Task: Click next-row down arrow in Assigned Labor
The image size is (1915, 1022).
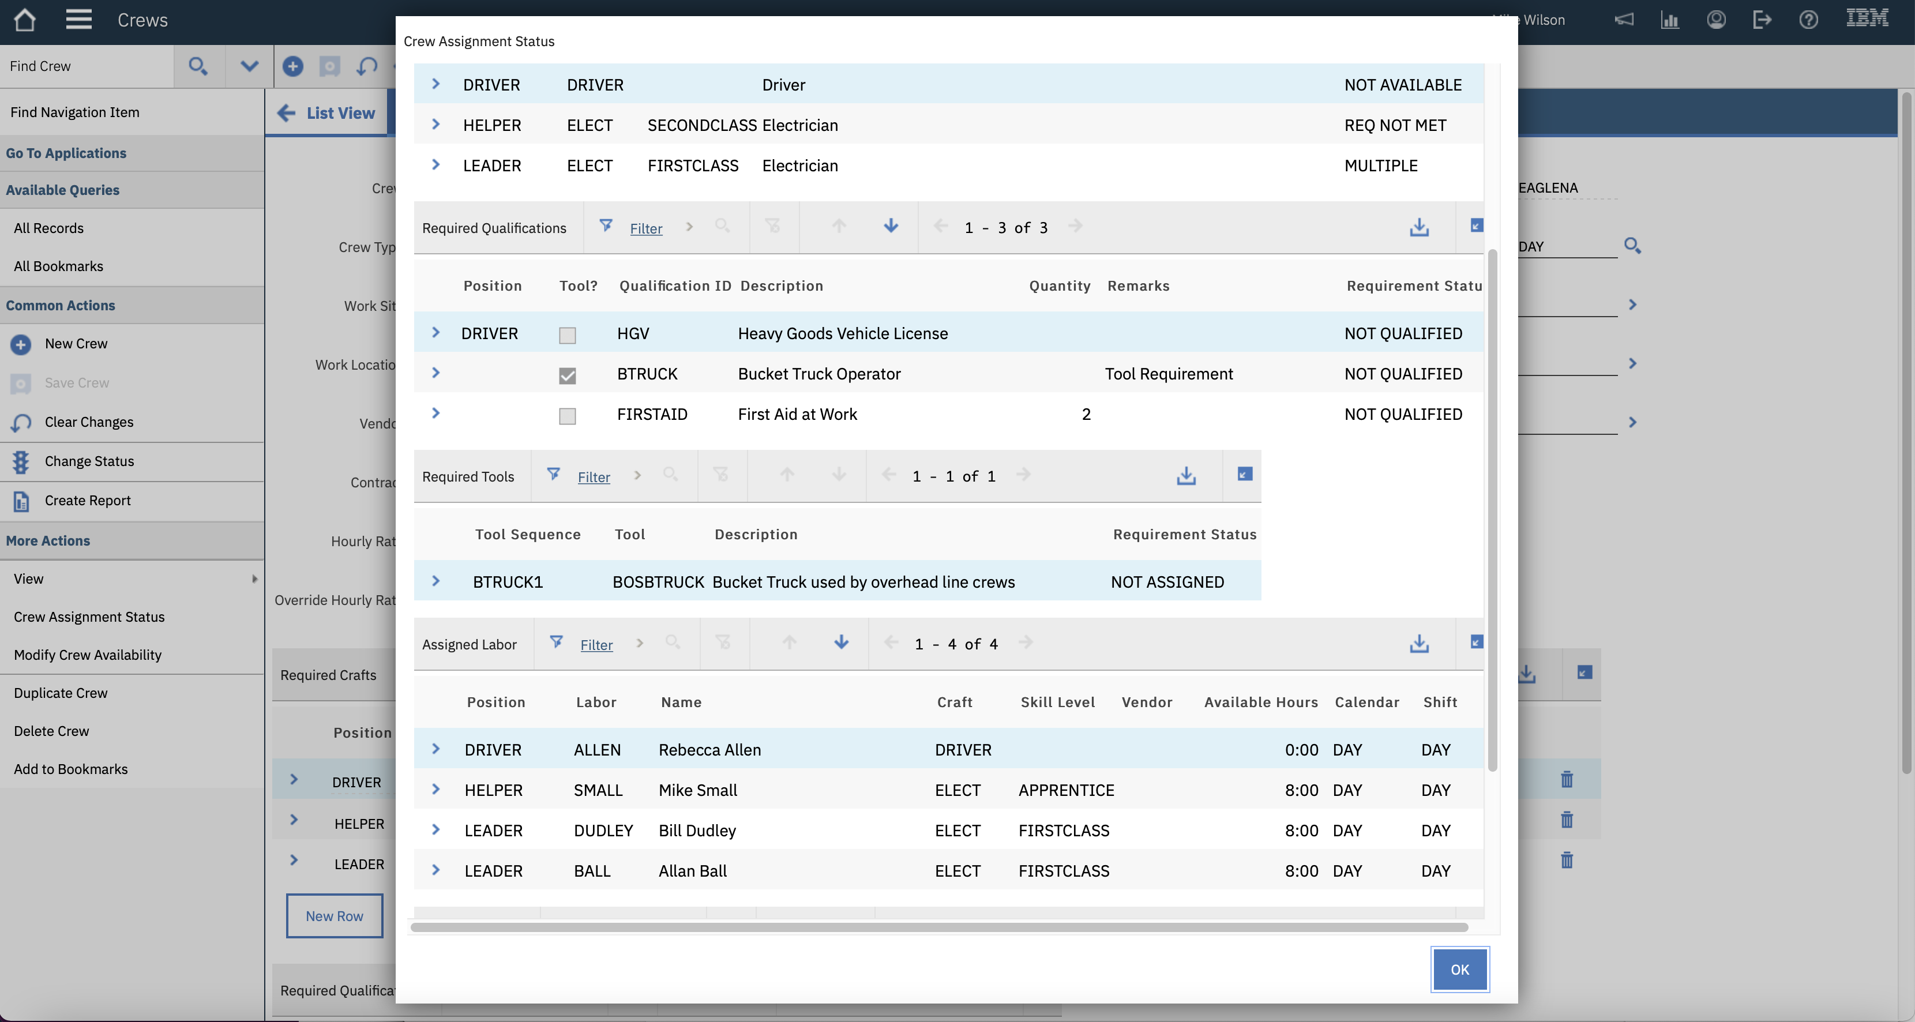Action: pos(841,643)
